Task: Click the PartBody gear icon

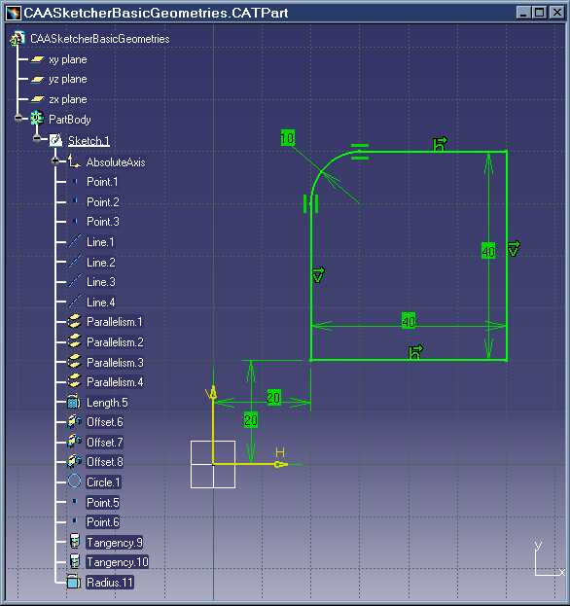Action: (37, 119)
